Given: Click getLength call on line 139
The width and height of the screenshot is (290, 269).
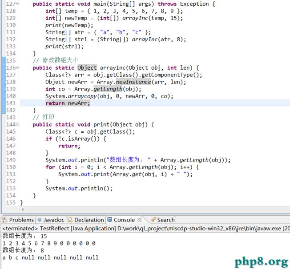Looking at the screenshot, I should tap(108, 89).
